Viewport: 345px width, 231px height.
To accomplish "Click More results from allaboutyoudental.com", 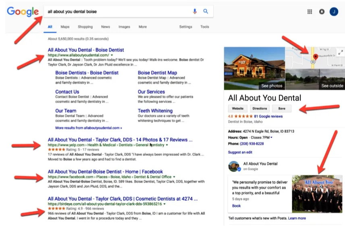I will tap(88, 128).
